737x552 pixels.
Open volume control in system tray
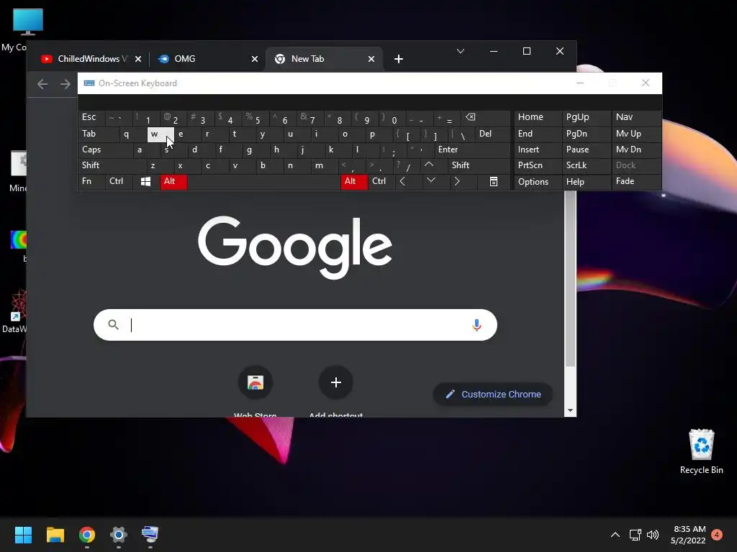pos(652,535)
